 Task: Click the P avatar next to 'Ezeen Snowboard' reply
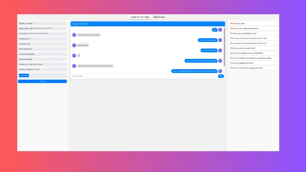[x=74, y=45]
